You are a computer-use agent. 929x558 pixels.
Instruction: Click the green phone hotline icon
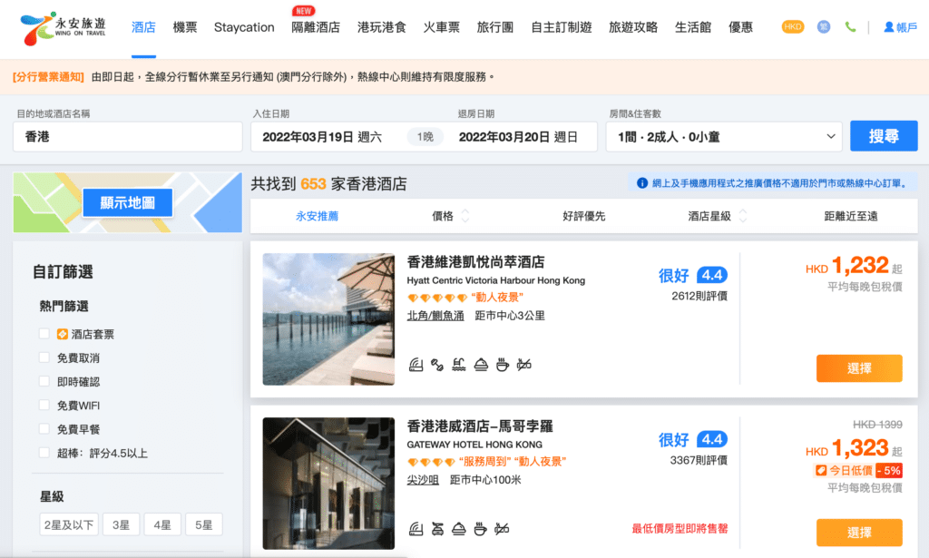[850, 26]
